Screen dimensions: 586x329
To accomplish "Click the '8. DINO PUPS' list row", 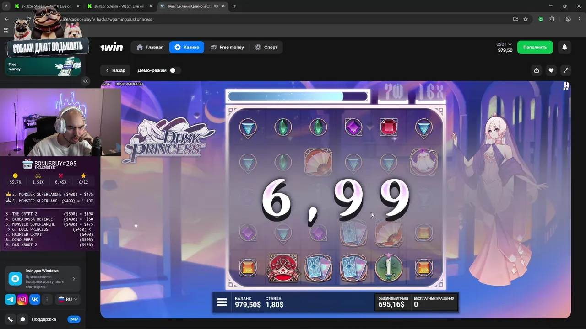I will [49, 240].
